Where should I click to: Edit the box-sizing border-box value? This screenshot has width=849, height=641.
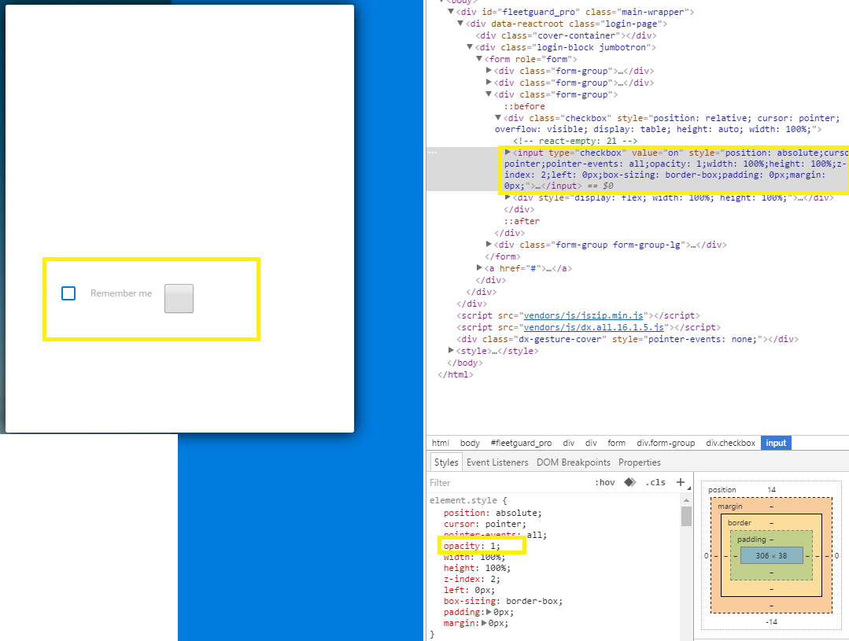[x=532, y=601]
